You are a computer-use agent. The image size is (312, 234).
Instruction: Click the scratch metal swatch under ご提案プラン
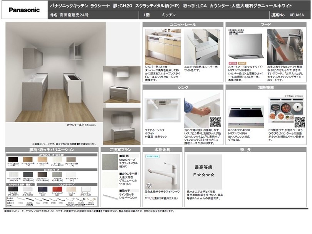tap(109, 163)
